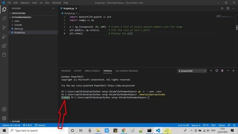Click the aka.ms/pscore6 link in terminal
Image resolution: width=238 pixels, height=134 pixels.
pos(121,86)
